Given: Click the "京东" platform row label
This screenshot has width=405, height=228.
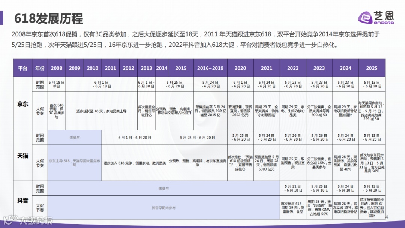Looking at the screenshot, I should point(23,103).
